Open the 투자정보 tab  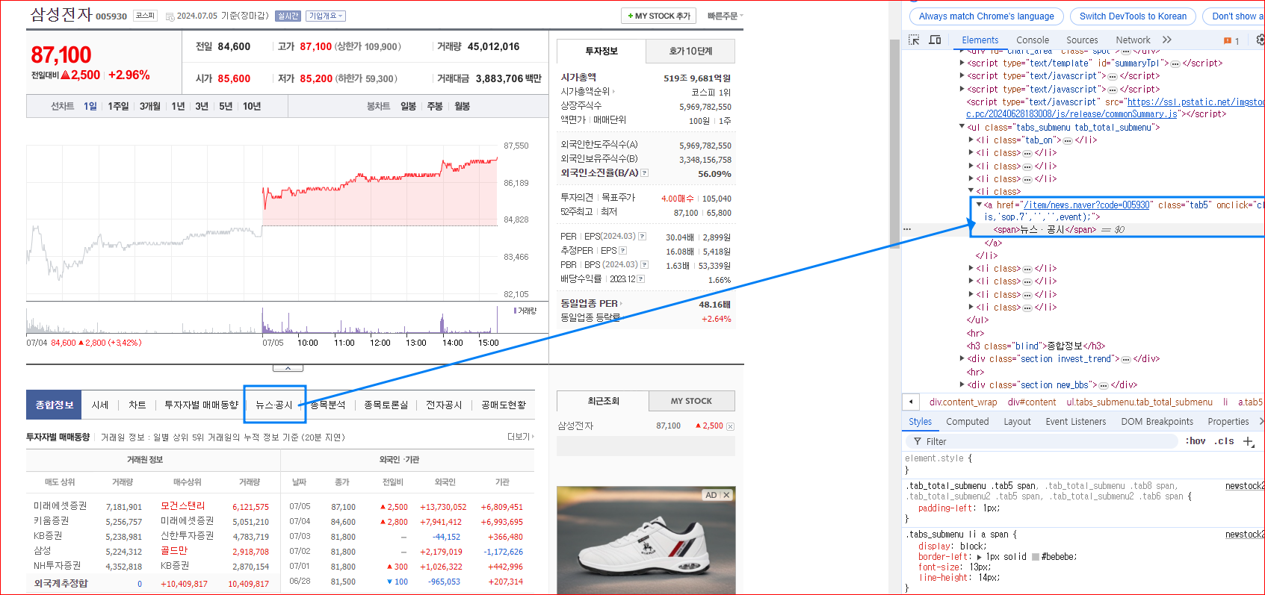[601, 51]
